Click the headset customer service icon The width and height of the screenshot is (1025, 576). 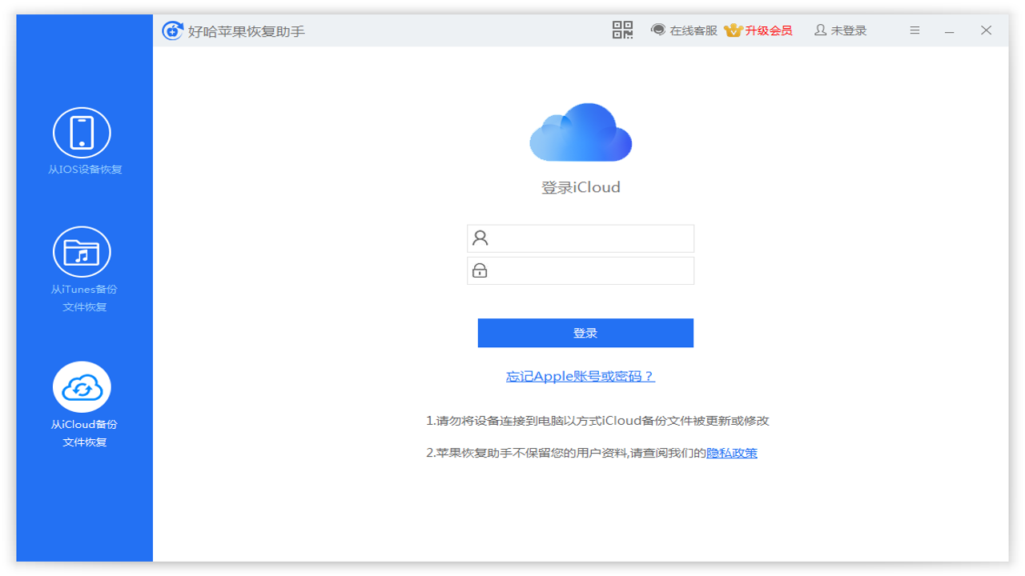[658, 30]
